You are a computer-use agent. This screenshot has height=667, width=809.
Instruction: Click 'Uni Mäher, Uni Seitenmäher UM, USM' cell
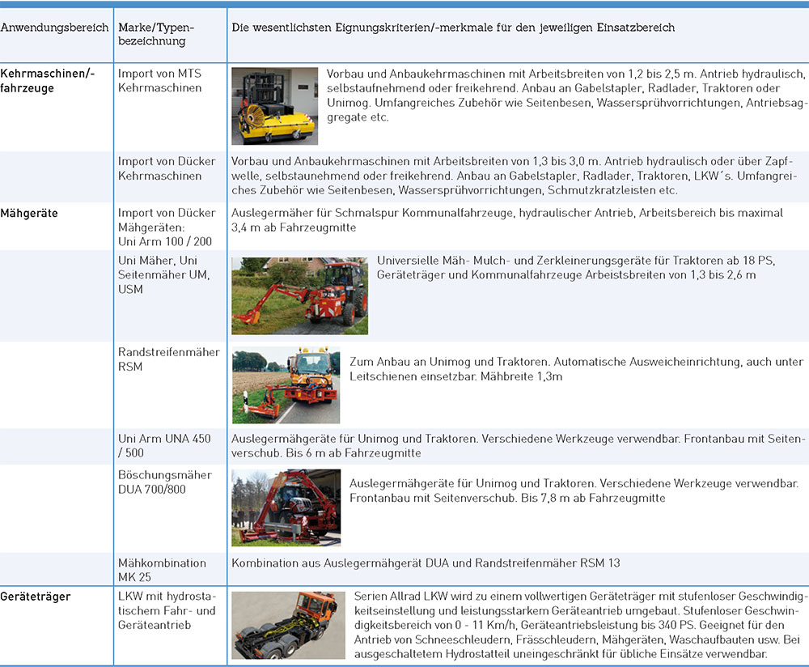pyautogui.click(x=163, y=274)
